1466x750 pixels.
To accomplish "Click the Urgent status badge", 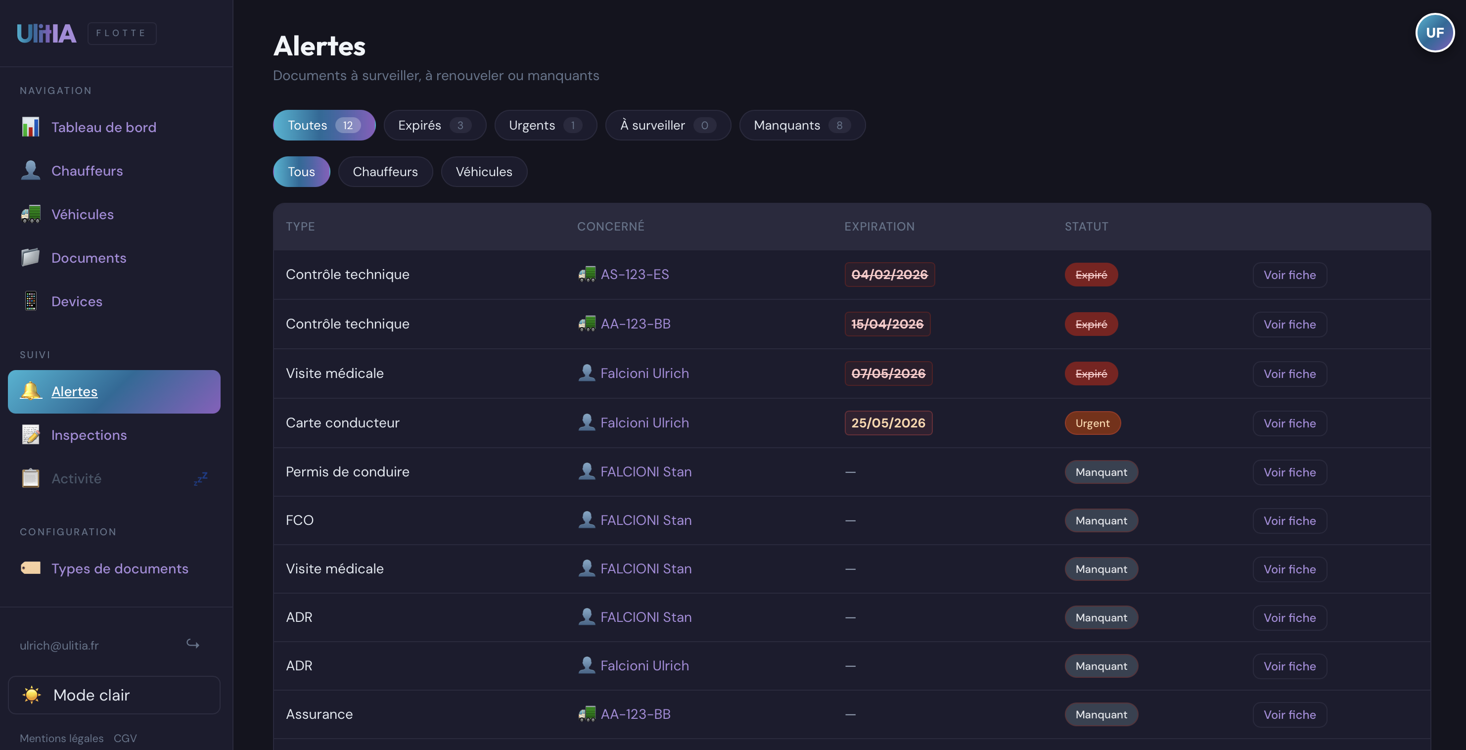I will [x=1092, y=423].
